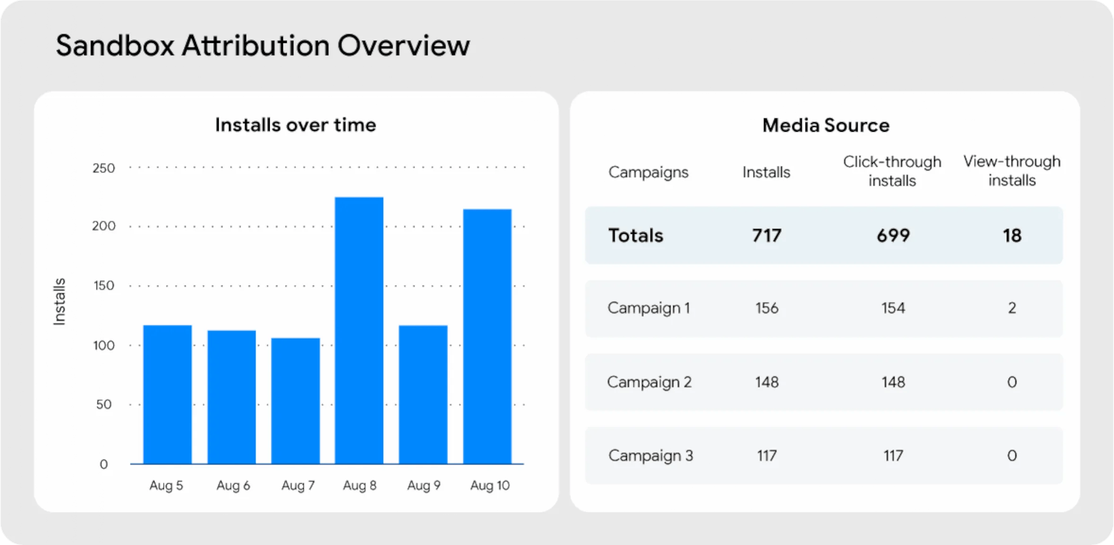Select the Aug 8 bar in the chart
1114x545 pixels.
pyautogui.click(x=360, y=331)
